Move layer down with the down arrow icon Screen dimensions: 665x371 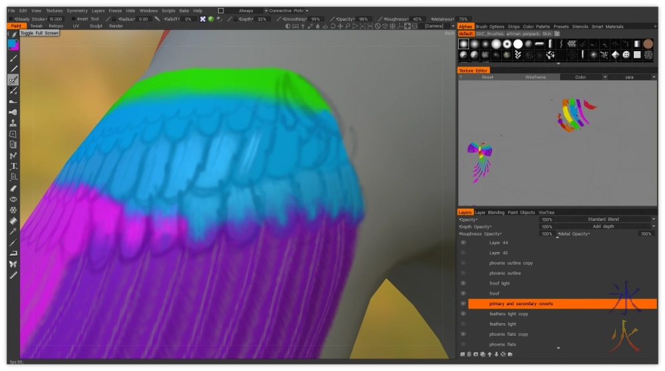click(496, 354)
